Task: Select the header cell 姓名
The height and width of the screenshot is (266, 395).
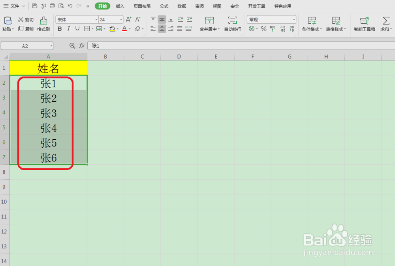Action: tap(48, 68)
